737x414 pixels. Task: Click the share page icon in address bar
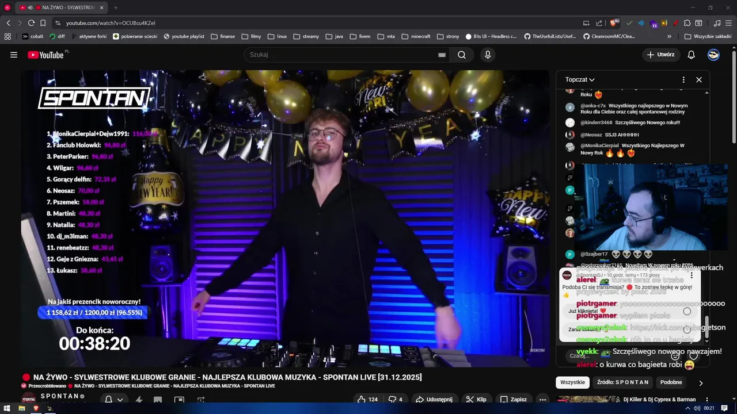(x=599, y=23)
